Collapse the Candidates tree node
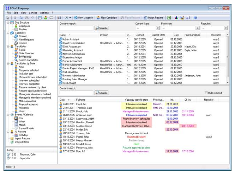 (x=8, y=46)
